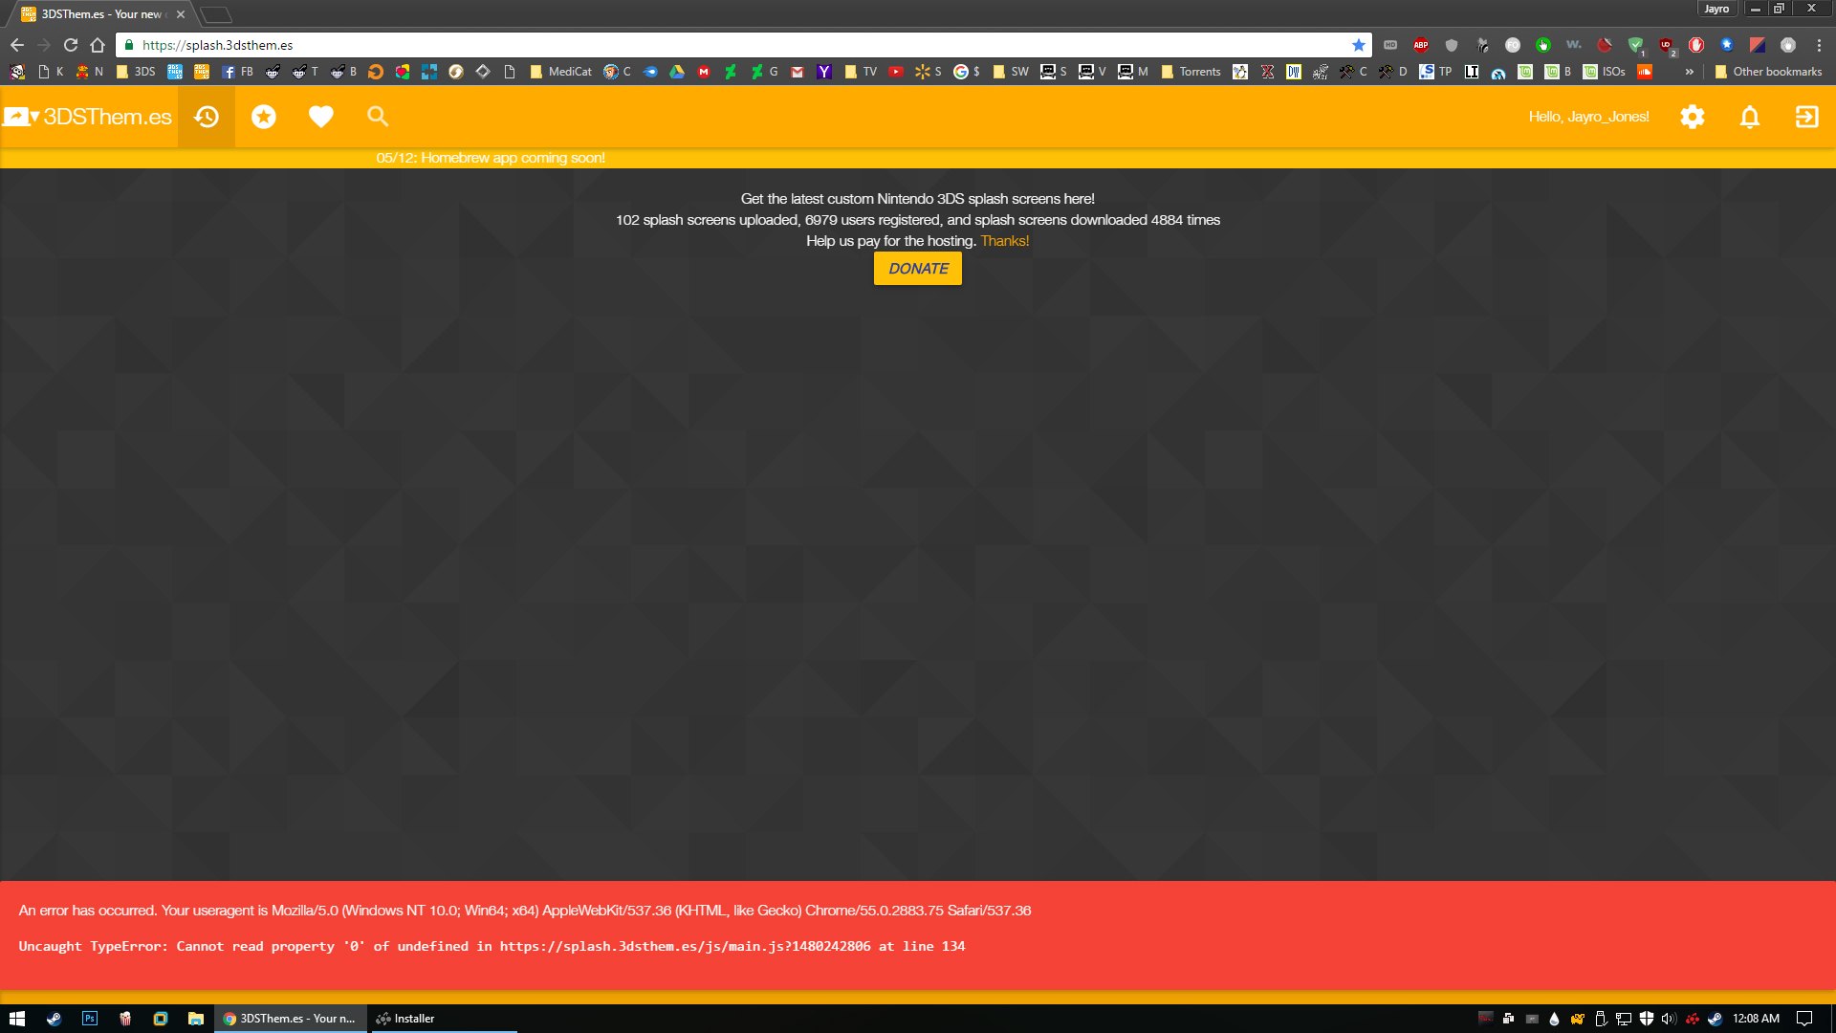
Task: Open the Chrome three-dot menu
Action: (x=1819, y=45)
